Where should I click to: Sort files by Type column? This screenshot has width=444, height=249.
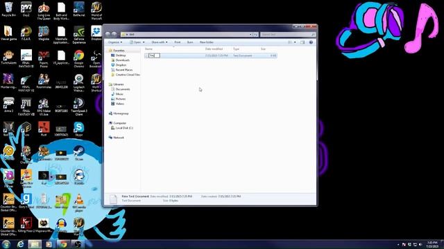[236, 49]
